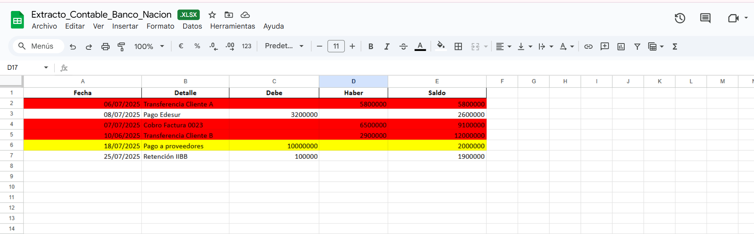Toggle italic formatting

[387, 46]
